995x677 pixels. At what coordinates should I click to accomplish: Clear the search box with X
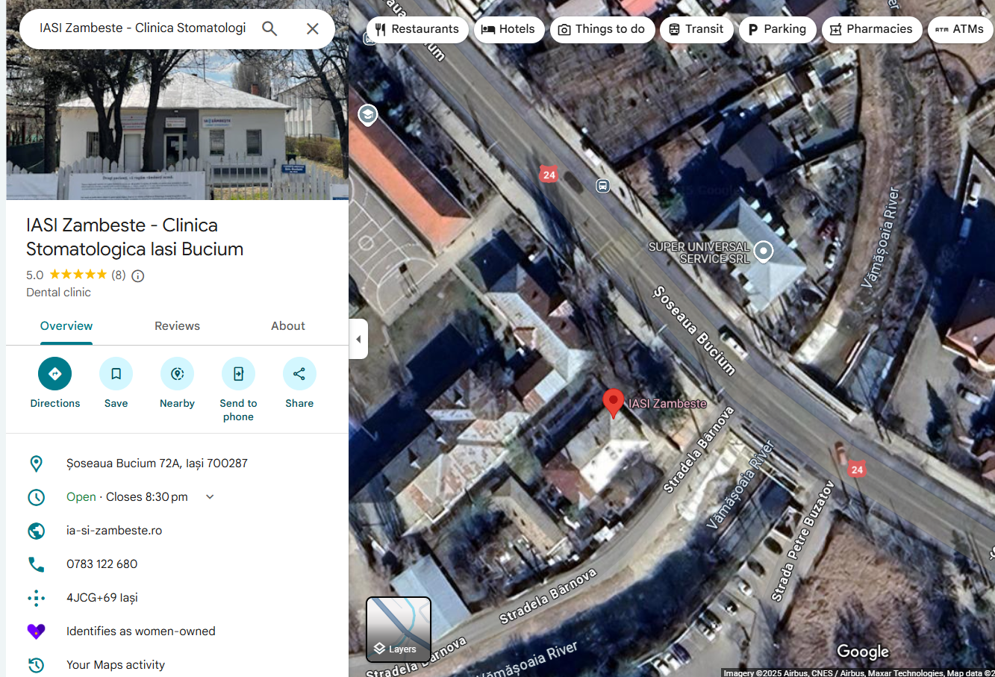click(312, 28)
